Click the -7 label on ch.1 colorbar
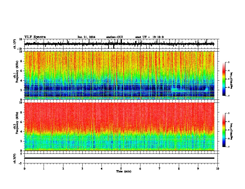The image size is (245, 189). pyautogui.click(x=228, y=96)
